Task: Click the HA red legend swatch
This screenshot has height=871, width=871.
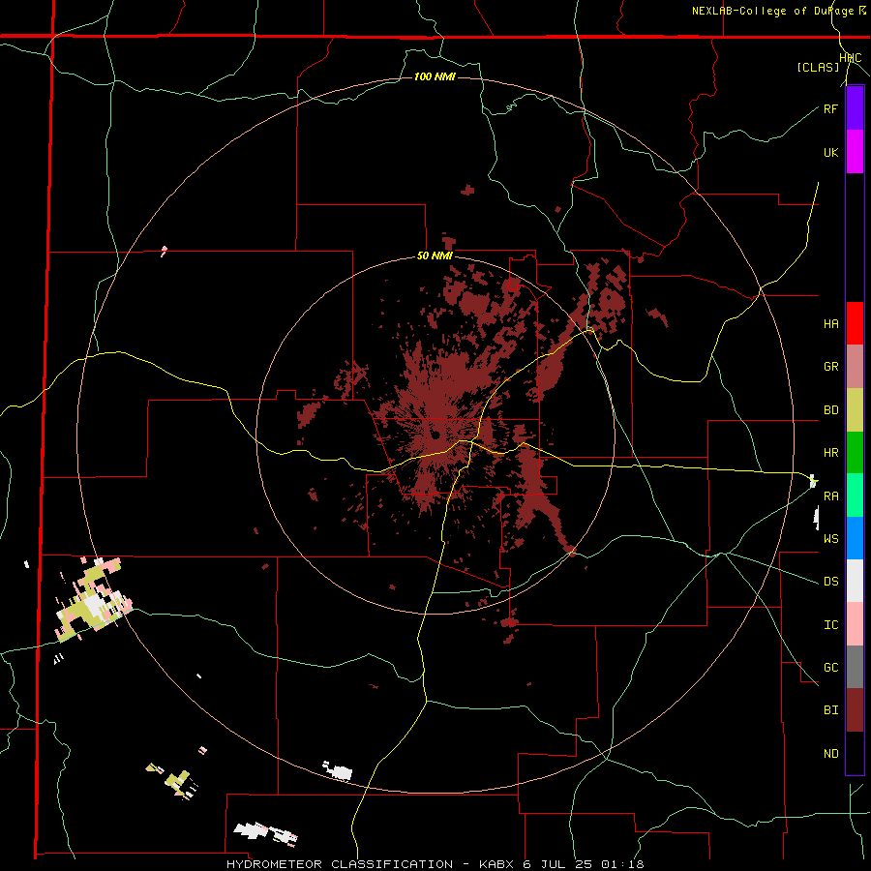Action: pos(855,323)
